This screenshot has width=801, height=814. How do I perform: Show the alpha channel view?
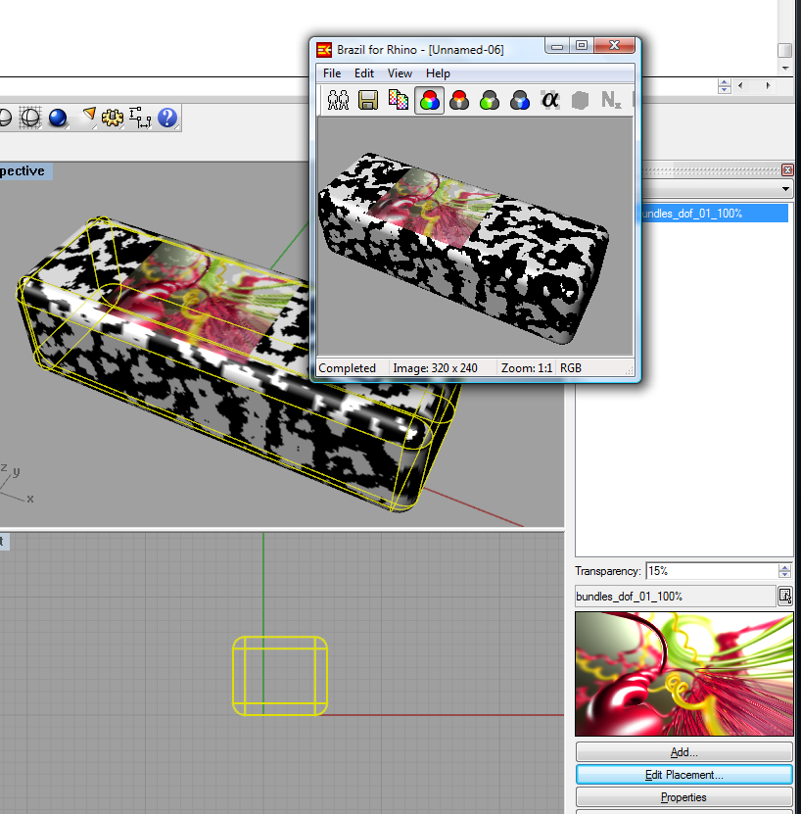(550, 100)
